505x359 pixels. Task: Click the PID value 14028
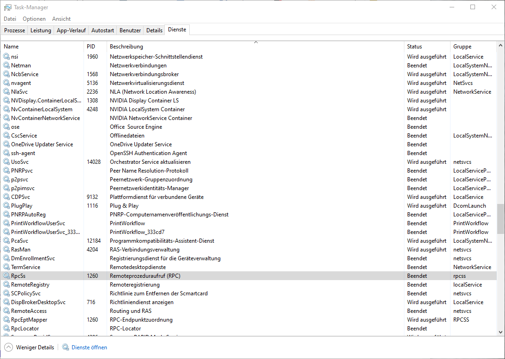click(94, 162)
